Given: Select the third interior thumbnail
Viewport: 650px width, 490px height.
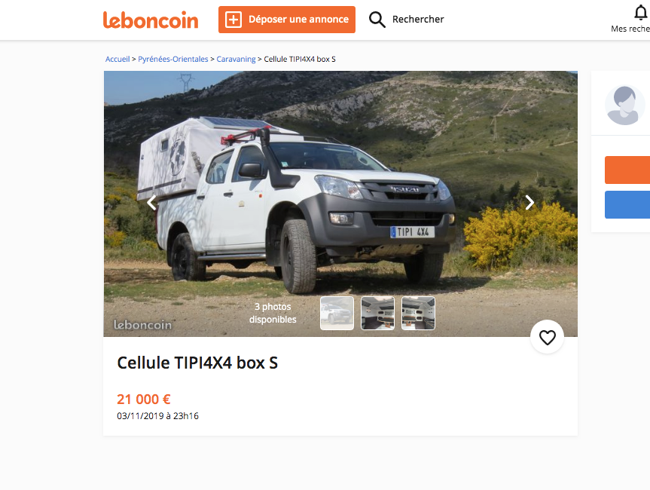Looking at the screenshot, I should [418, 314].
